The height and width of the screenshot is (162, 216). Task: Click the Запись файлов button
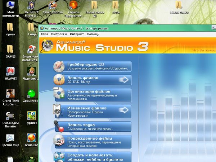93,80
